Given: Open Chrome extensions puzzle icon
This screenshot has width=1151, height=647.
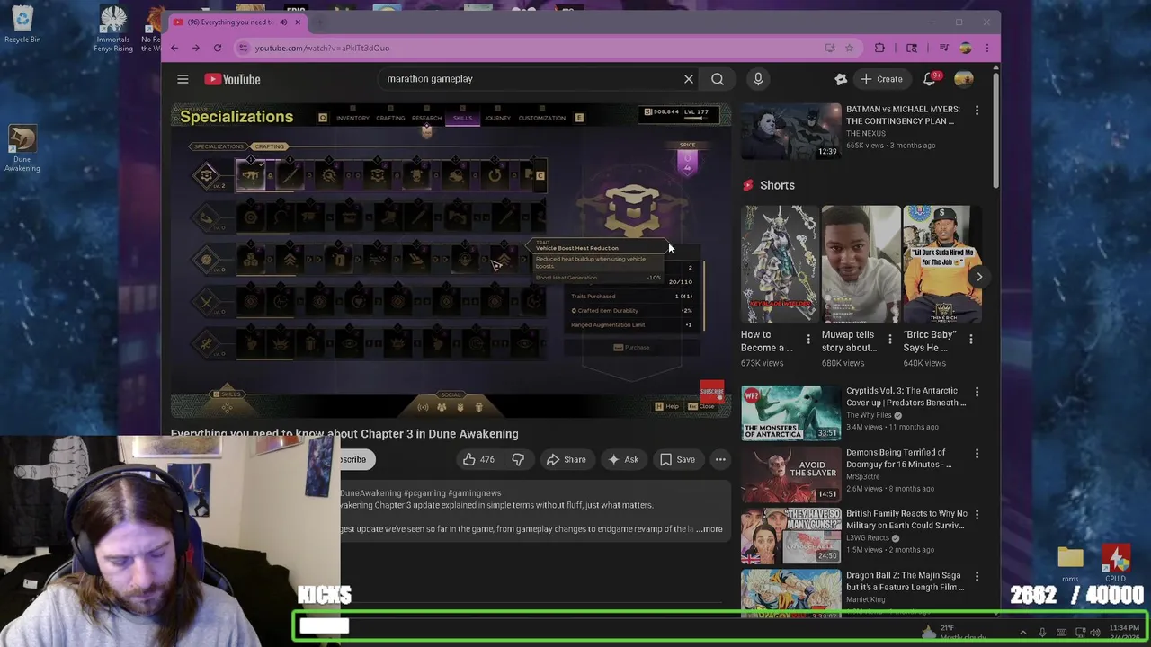Looking at the screenshot, I should click(x=879, y=48).
